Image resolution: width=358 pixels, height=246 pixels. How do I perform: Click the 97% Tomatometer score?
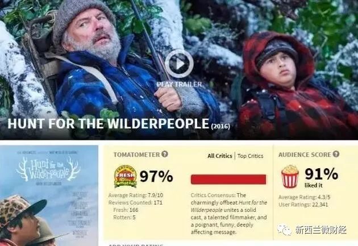[x=156, y=176]
